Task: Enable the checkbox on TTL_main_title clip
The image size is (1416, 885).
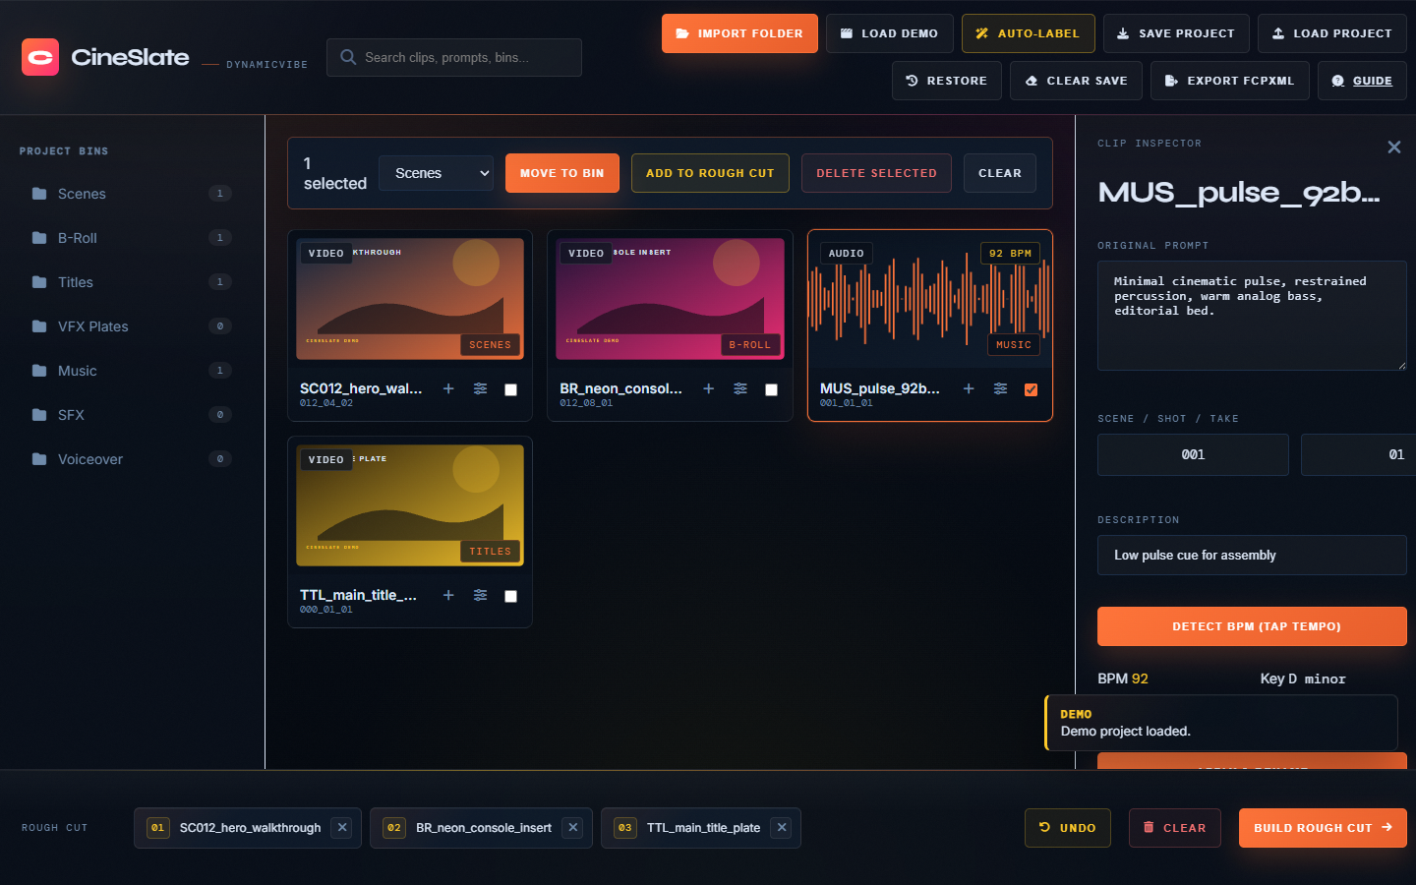Action: tap(510, 596)
